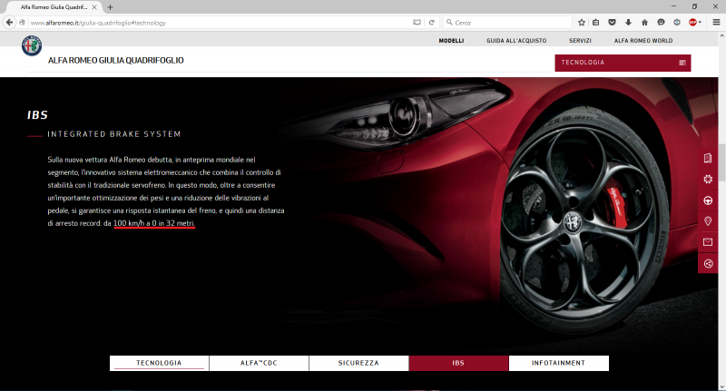Reload the page with refresh button
Viewport: 726px width, 391px height.
(x=432, y=22)
